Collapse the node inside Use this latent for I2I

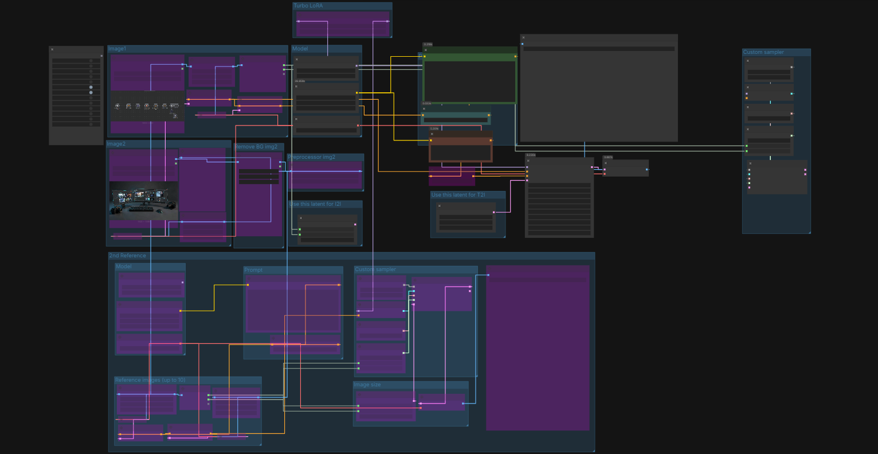click(301, 218)
